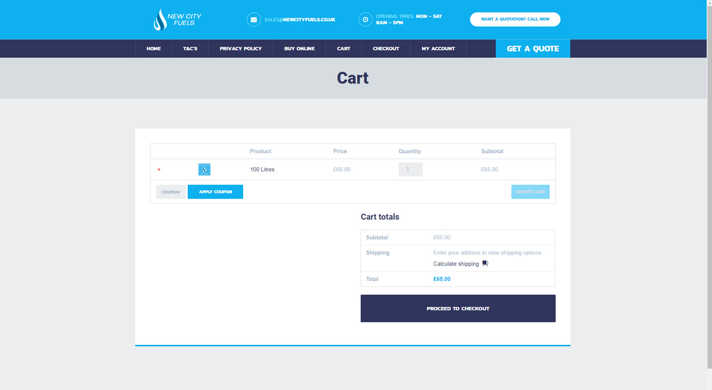Screen dimensions: 712x390
Task: Click the envelope email icon in header
Action: pos(253,20)
